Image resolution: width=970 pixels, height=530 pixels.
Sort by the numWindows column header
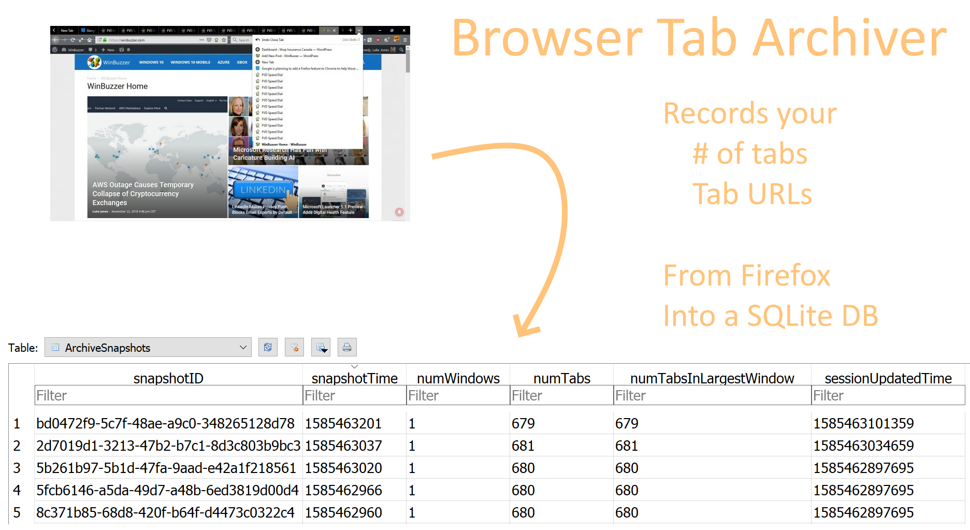pos(458,378)
